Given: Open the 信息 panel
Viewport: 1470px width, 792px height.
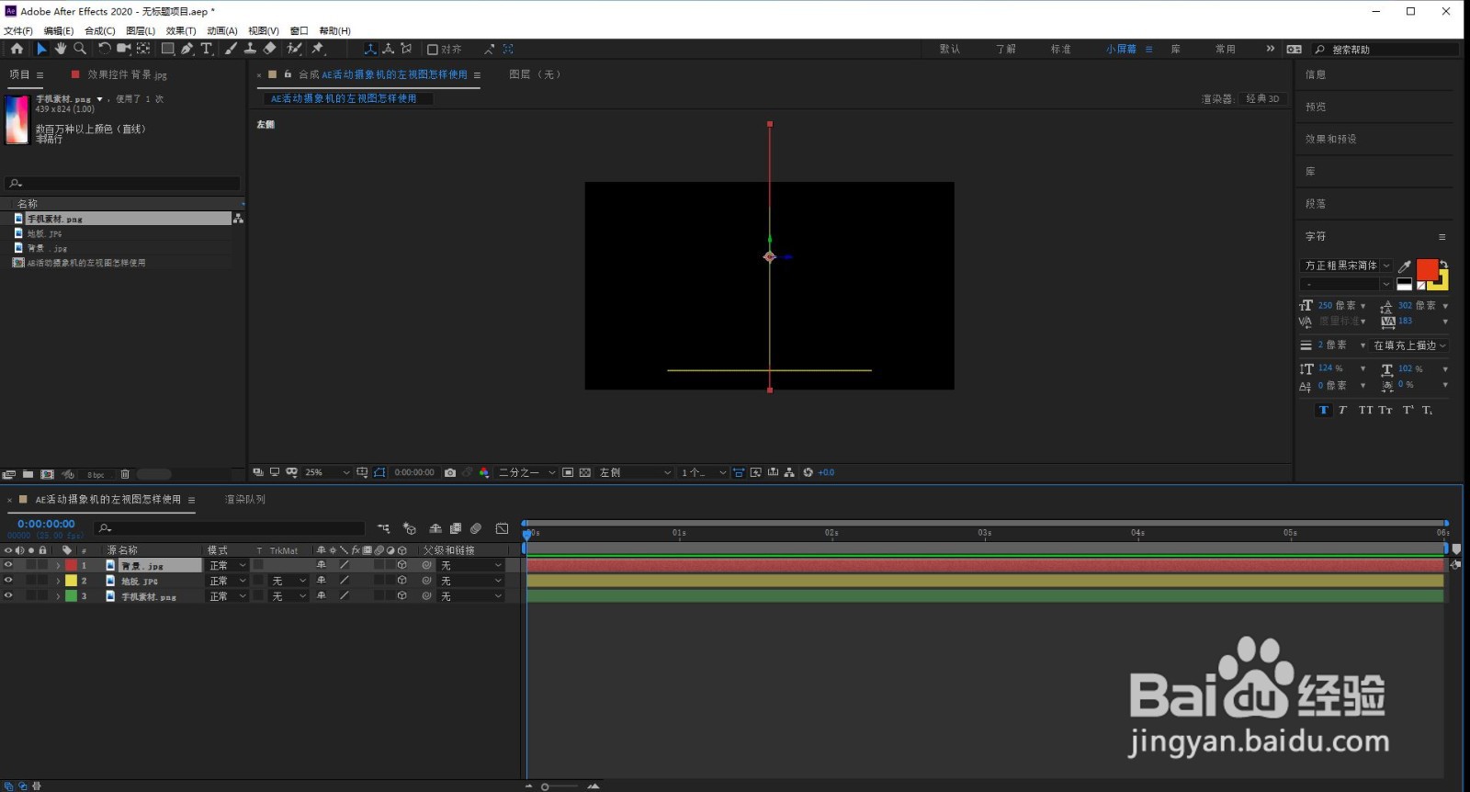Looking at the screenshot, I should coord(1316,74).
